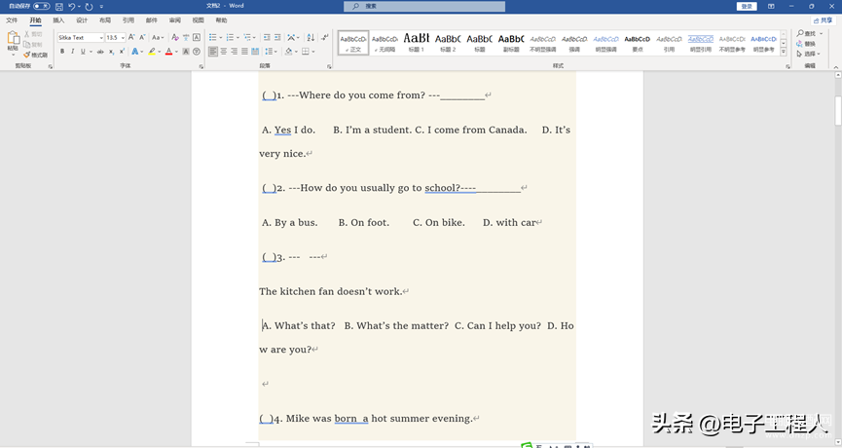
Task: Click the 共享 share button
Action: pyautogui.click(x=823, y=20)
